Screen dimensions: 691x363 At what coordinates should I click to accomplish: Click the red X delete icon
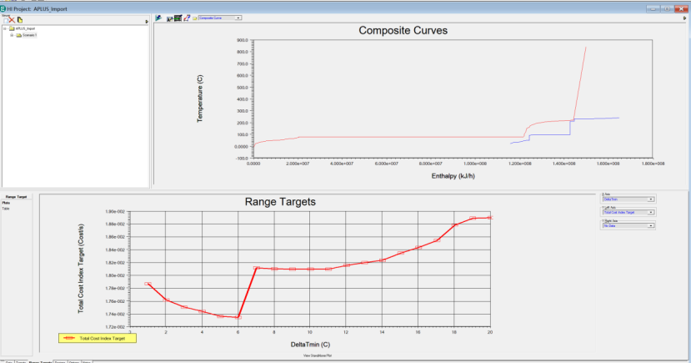(x=12, y=19)
